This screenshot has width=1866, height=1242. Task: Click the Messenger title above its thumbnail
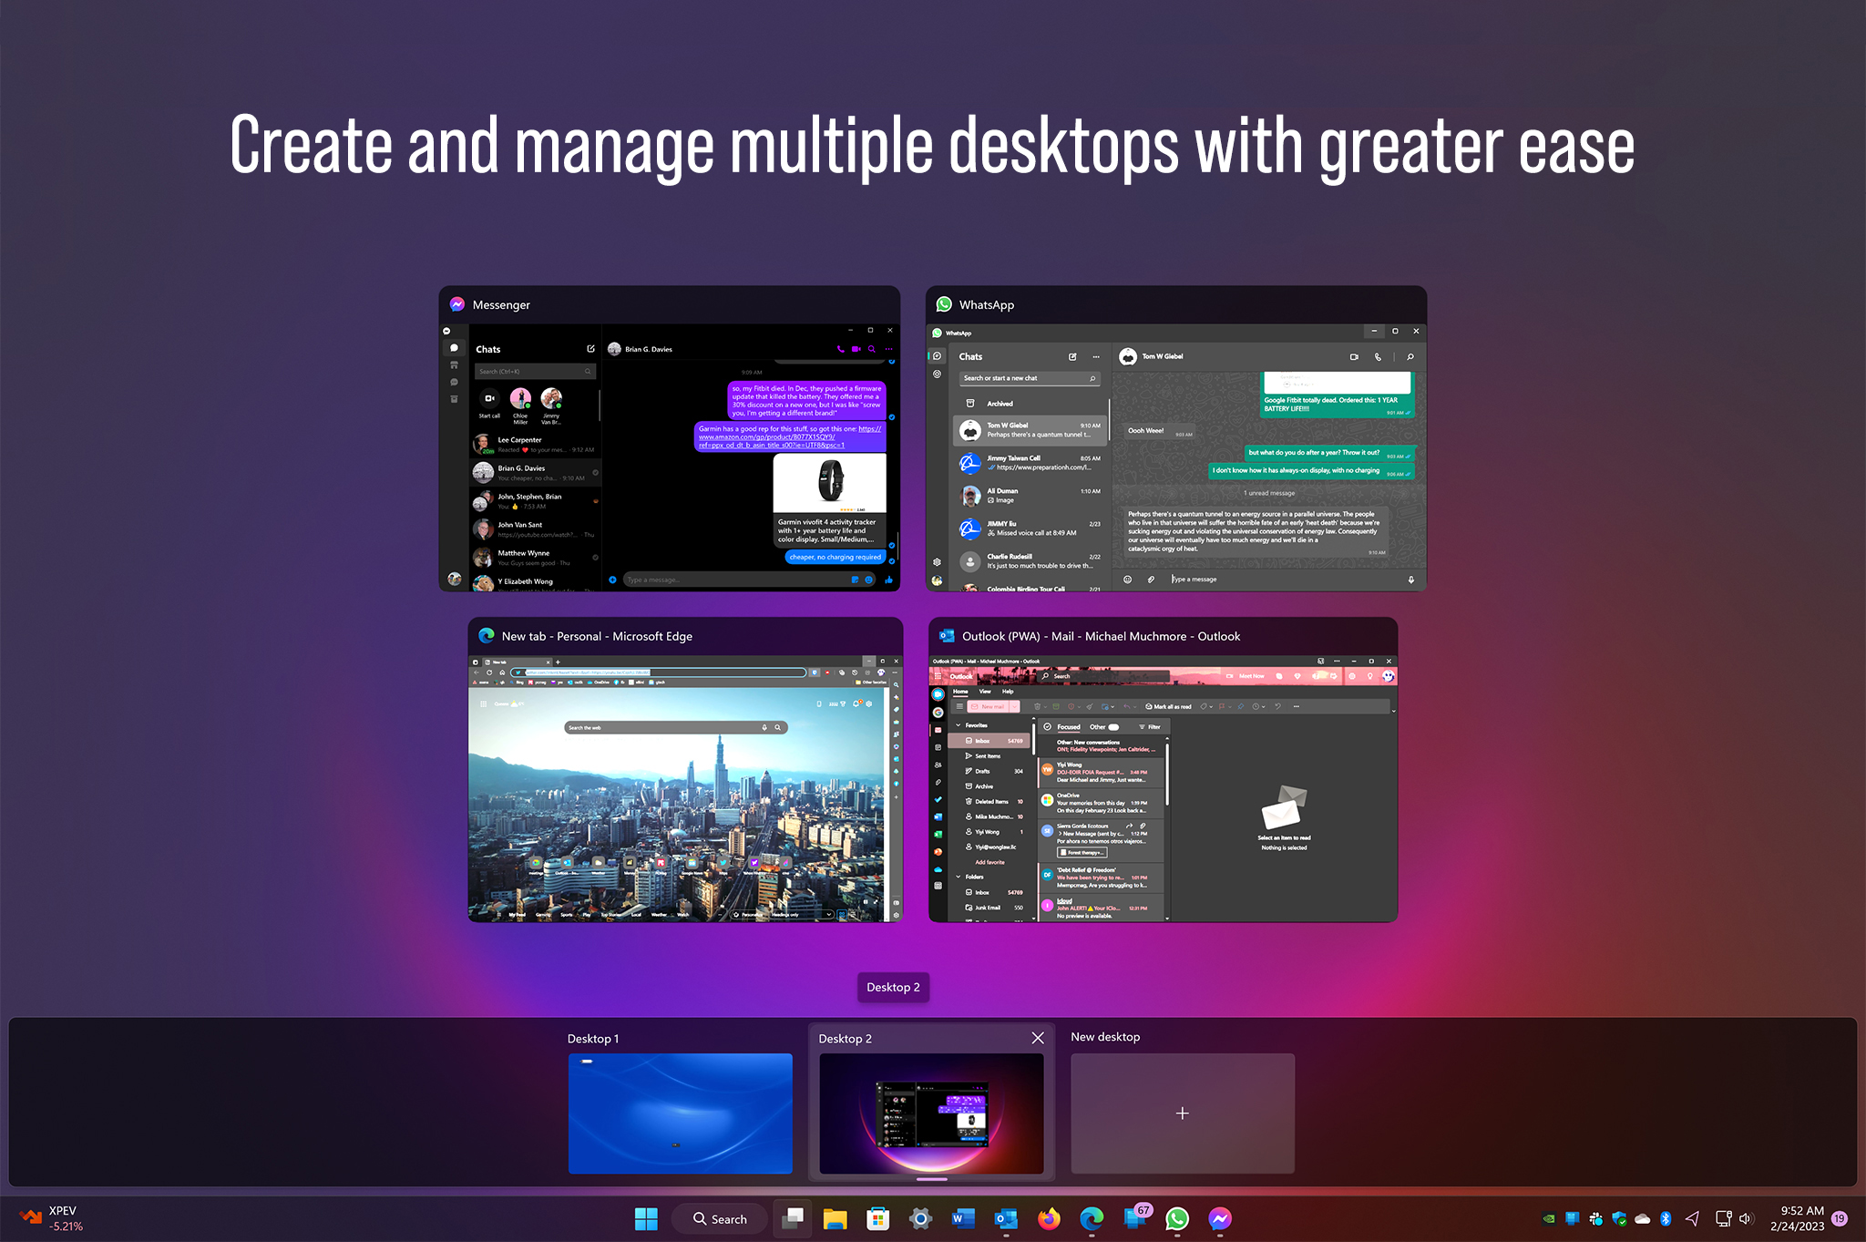501,304
